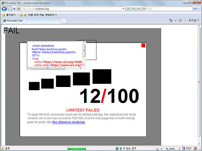The image size is (202, 151).
Task: Click the green loading progress bar
Action: click(77, 149)
